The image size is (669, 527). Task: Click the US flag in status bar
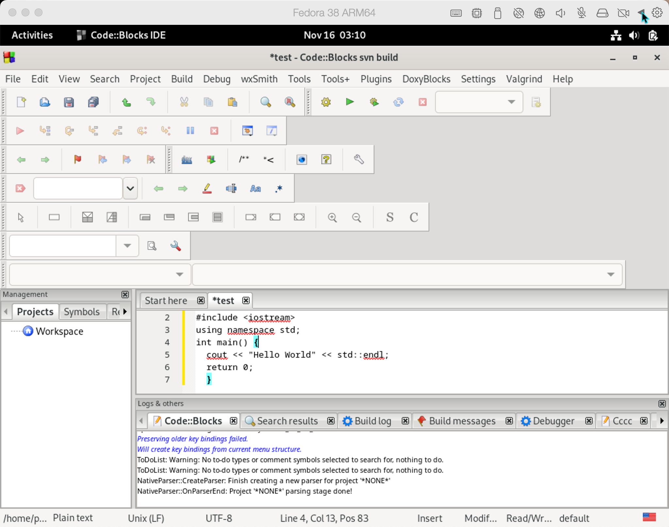pyautogui.click(x=649, y=517)
